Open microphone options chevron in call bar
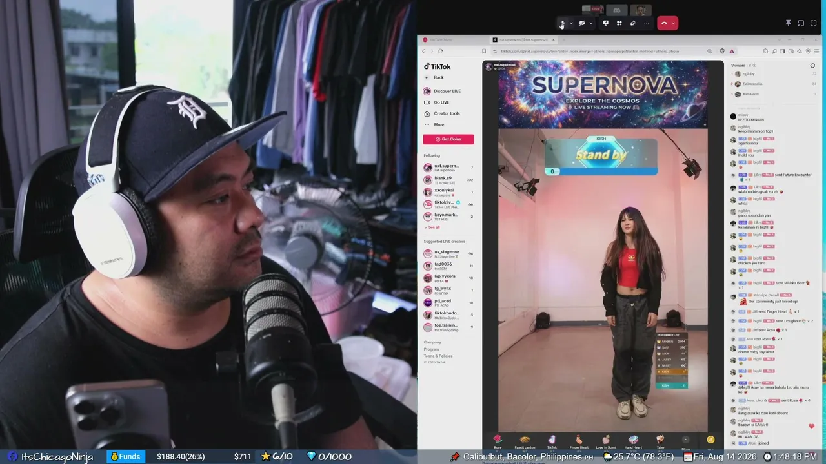This screenshot has height=464, width=826. coord(571,23)
